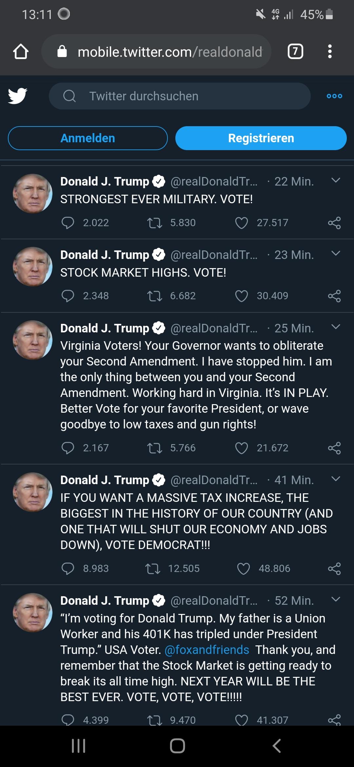Focus the Twitter durchsuchen search field
354x767 pixels.
(180, 96)
